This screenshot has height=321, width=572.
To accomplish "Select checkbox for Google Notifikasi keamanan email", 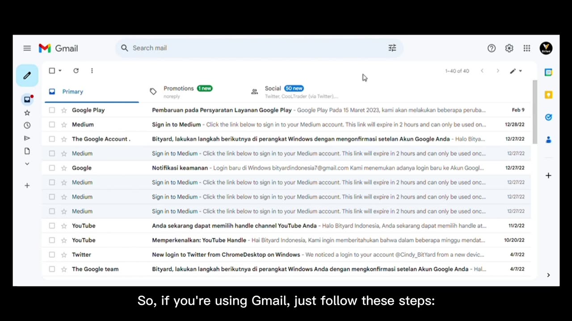I will pos(52,168).
